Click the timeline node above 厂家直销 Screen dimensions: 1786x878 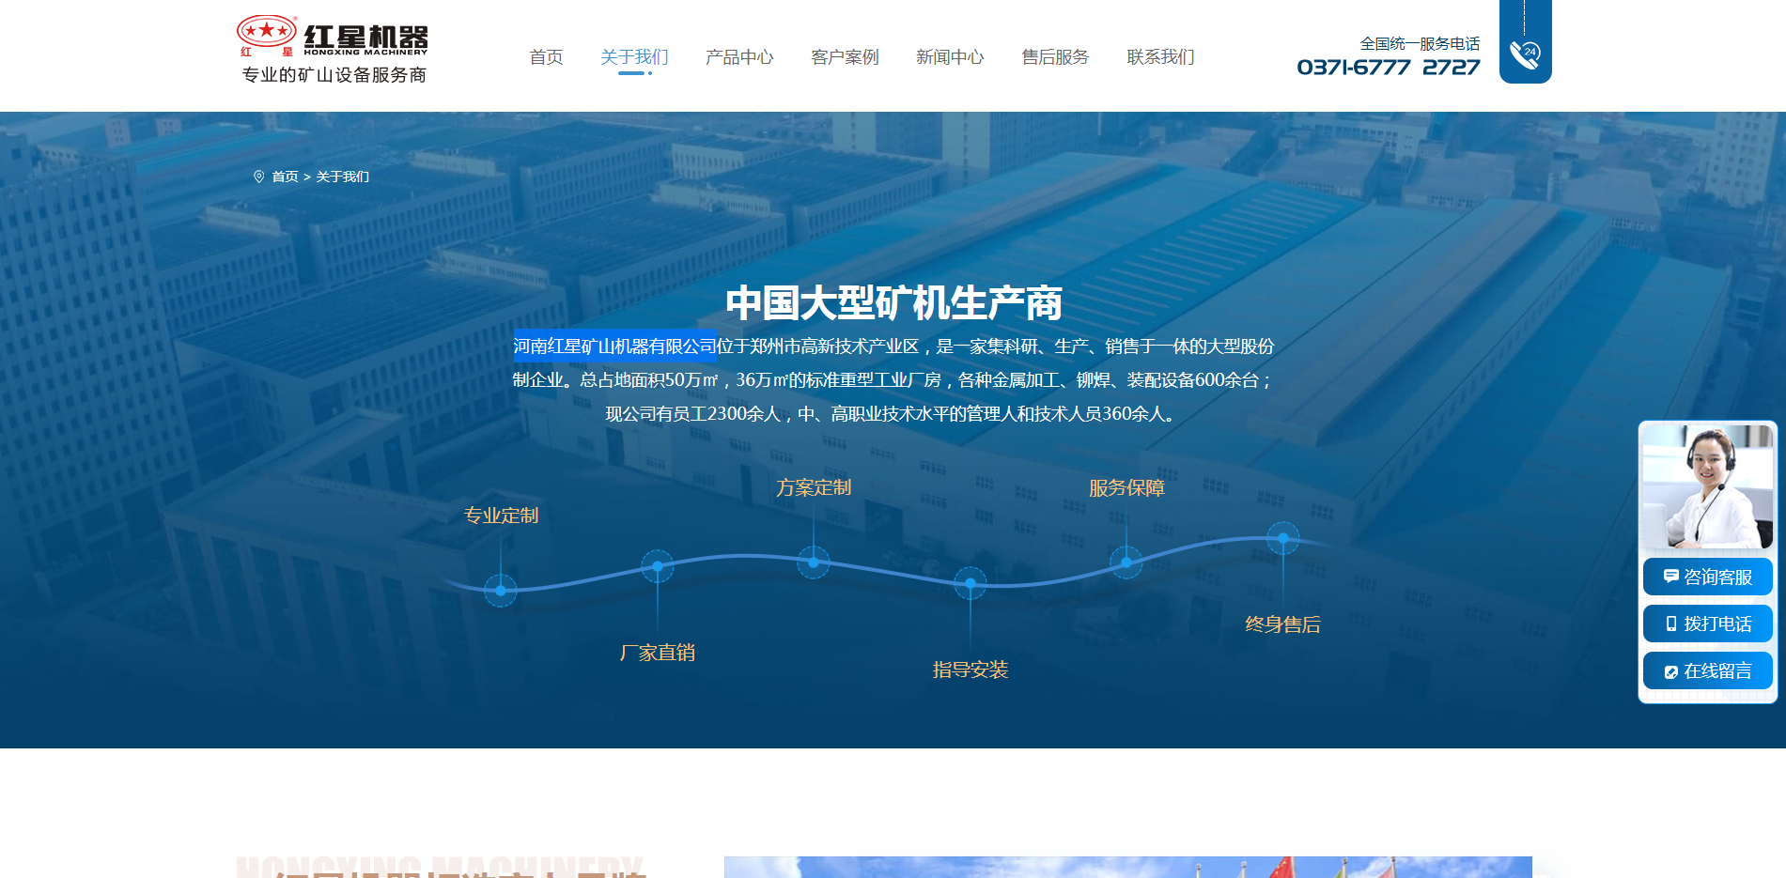click(658, 566)
